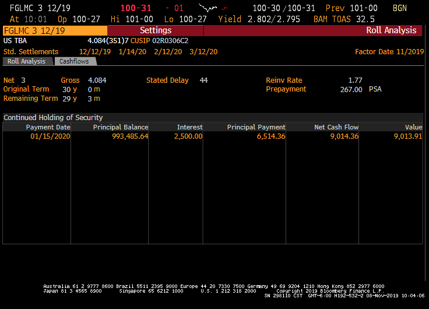The height and width of the screenshot is (309, 429).
Task: Open the Settings menu
Action: click(x=156, y=30)
